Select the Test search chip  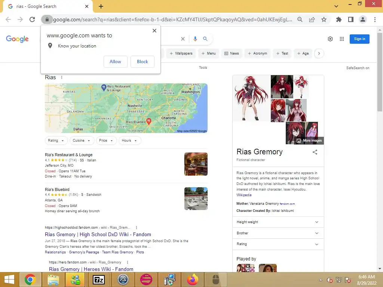coord(282,53)
